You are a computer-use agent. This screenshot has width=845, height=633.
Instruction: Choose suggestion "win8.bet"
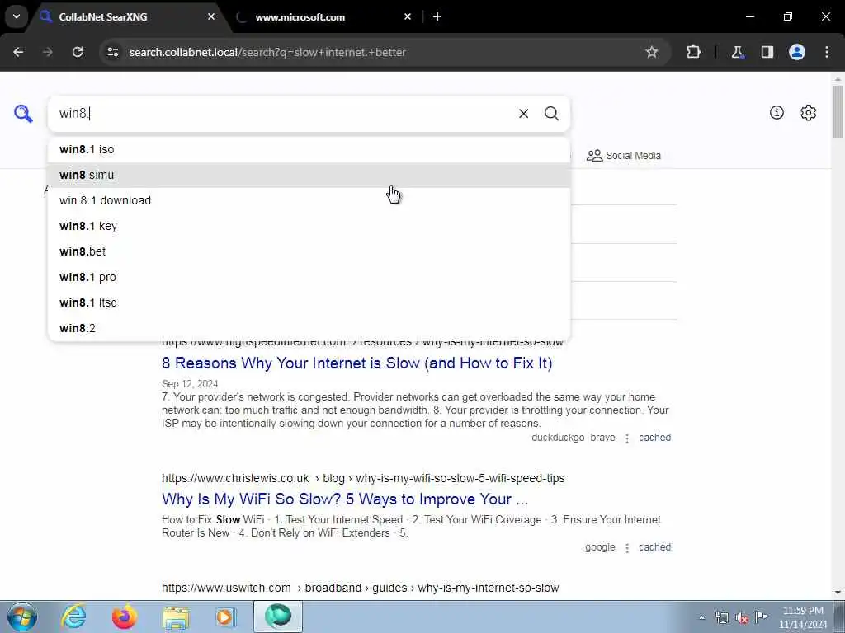[x=309, y=251]
